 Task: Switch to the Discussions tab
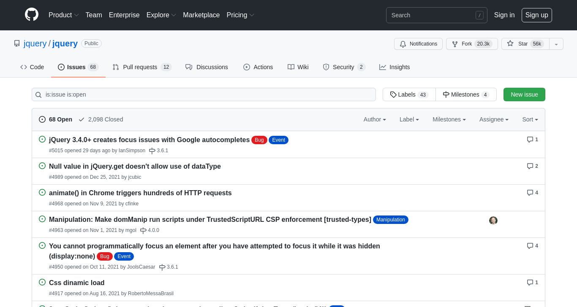[207, 67]
